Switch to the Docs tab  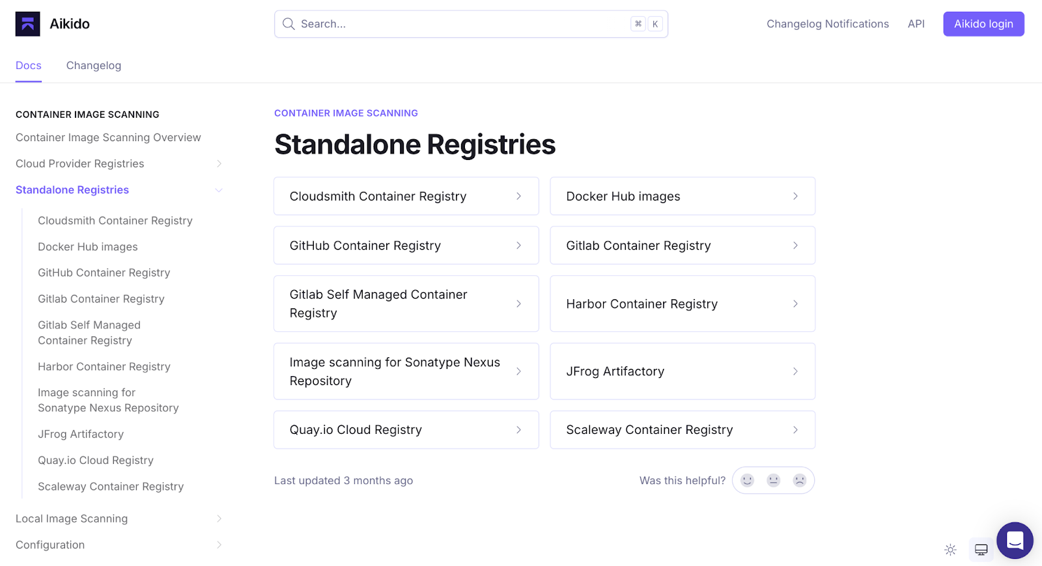tap(29, 66)
